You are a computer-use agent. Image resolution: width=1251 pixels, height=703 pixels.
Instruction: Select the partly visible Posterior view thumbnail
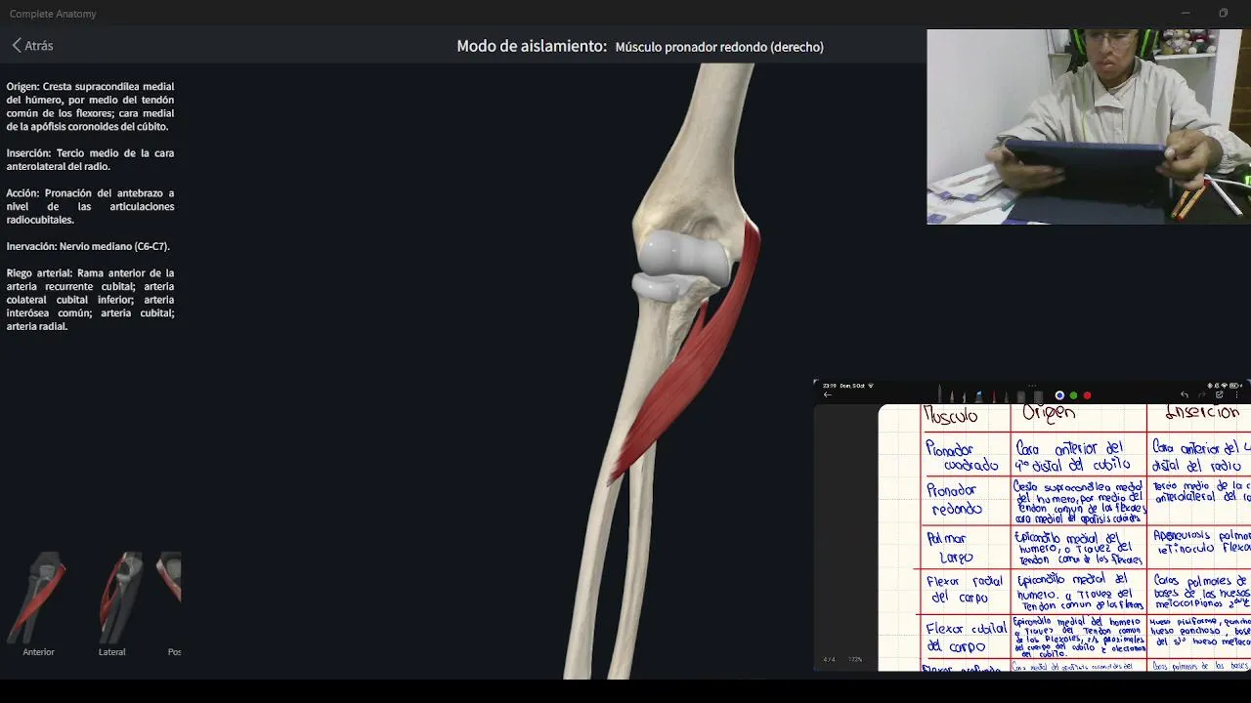[x=171, y=603]
